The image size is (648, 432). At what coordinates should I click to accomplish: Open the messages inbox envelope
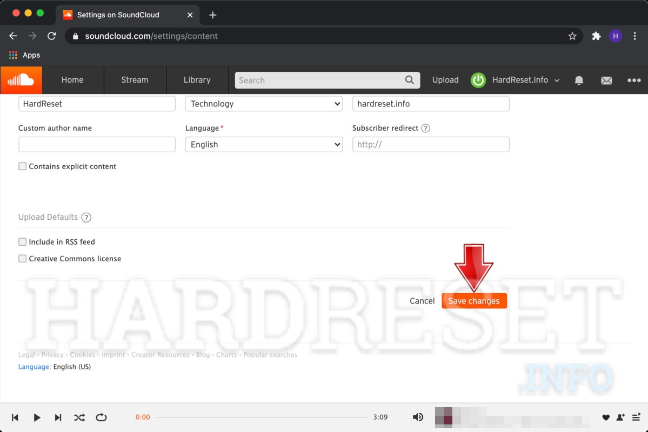[x=606, y=80]
